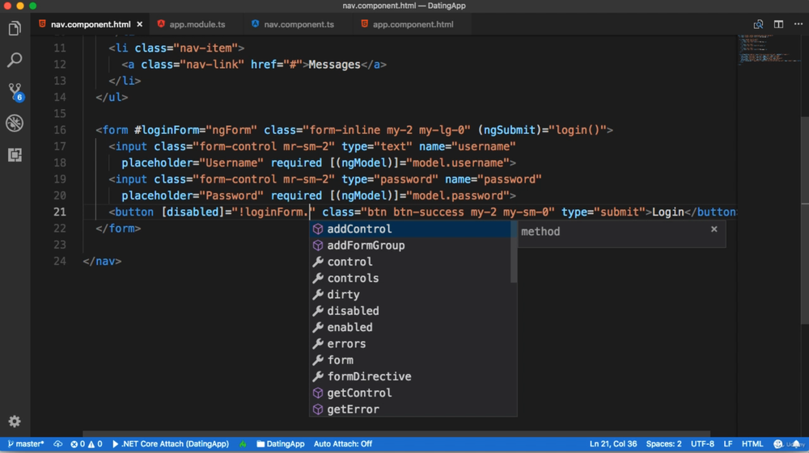
Task: Click the #loginForm reference on line 16
Action: (x=167, y=130)
